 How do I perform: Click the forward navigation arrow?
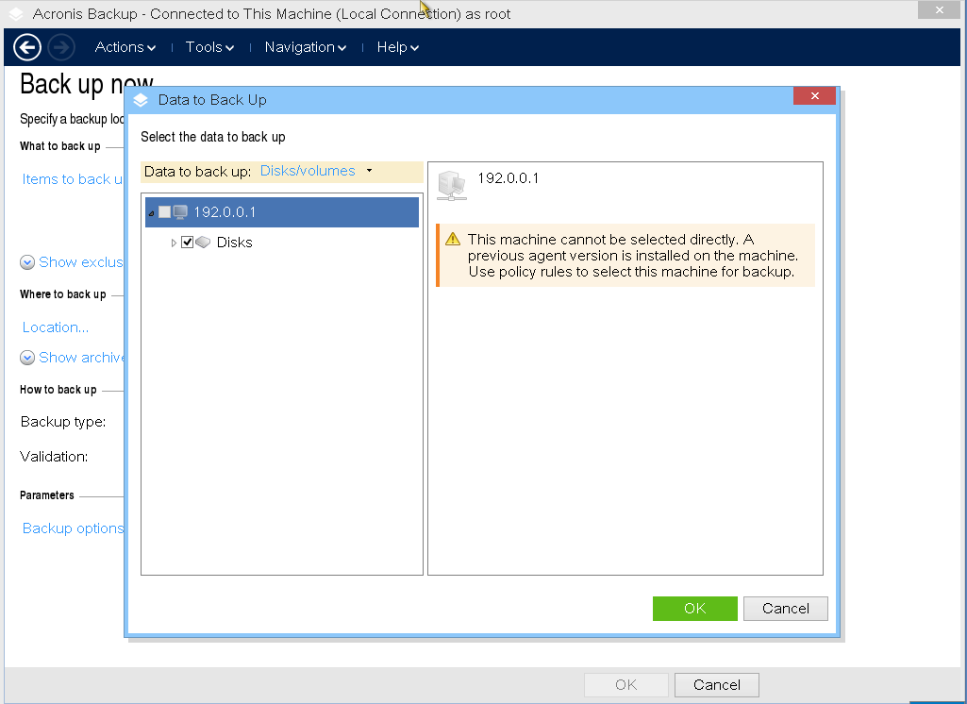pyautogui.click(x=61, y=47)
